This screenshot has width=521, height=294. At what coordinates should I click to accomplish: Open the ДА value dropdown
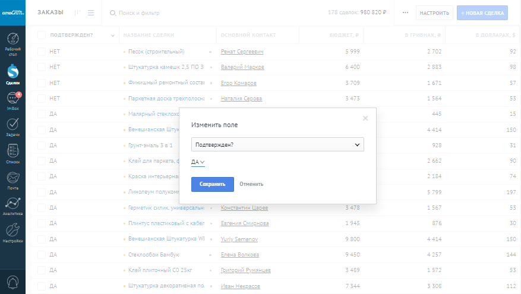coord(198,162)
